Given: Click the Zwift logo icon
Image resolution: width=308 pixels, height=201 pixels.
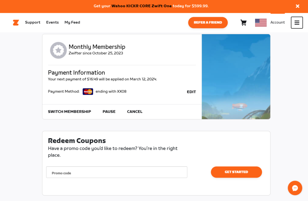Looking at the screenshot, I should click(16, 23).
